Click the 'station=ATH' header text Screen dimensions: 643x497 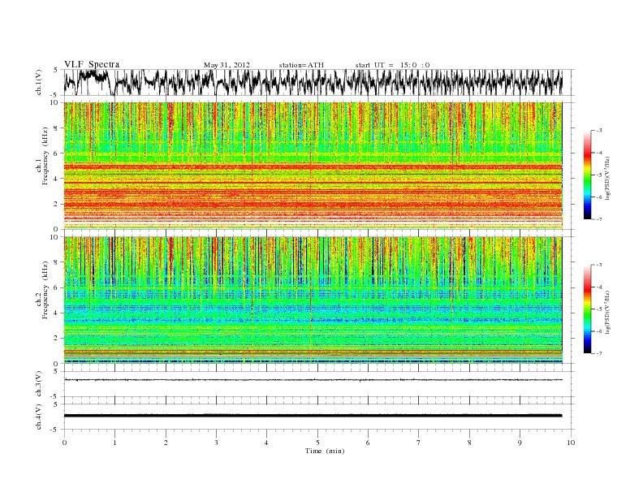coord(301,65)
